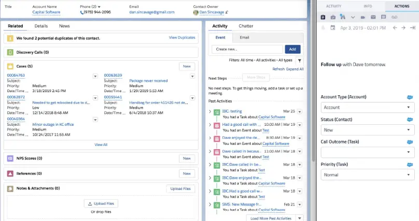Open the Account Type dropdown
419x221 pixels.
tap(367, 107)
